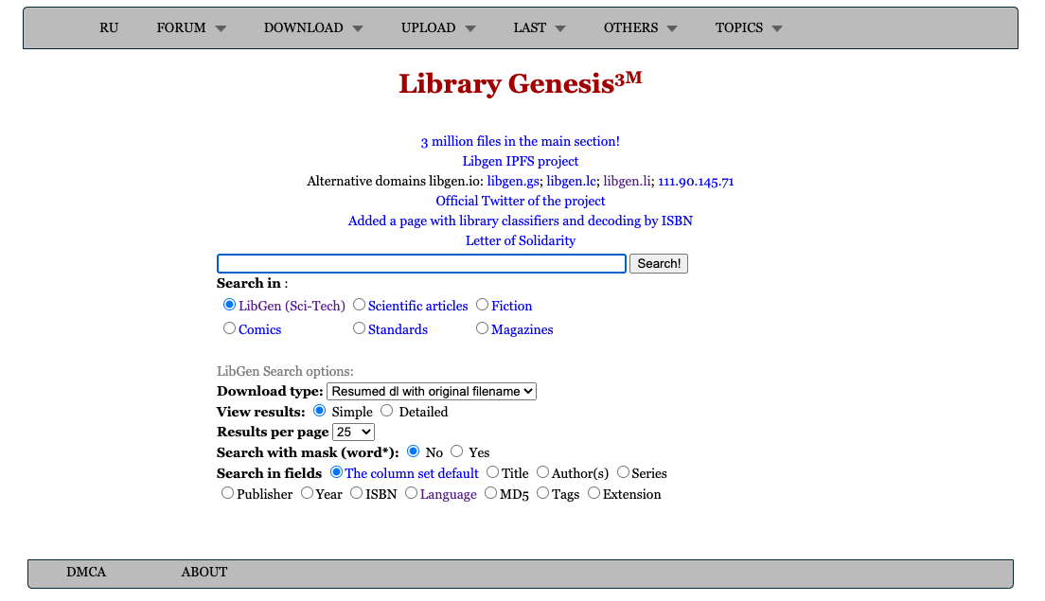Visit the libgen.gs alternative domain
Image resolution: width=1045 pixels, height=601 pixels.
(513, 181)
